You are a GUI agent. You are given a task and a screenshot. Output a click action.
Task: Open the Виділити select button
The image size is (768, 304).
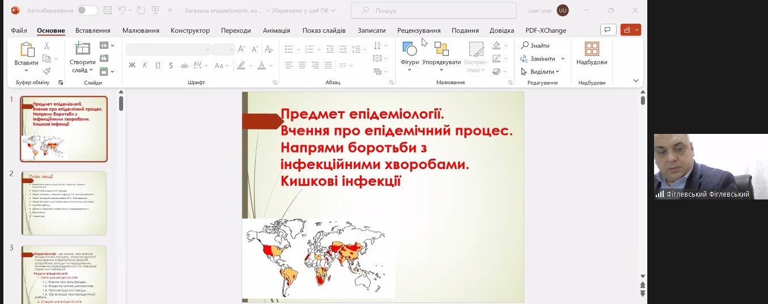[540, 72]
